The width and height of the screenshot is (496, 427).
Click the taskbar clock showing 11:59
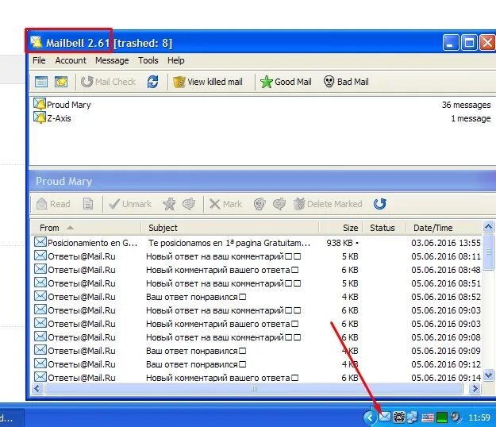point(479,417)
